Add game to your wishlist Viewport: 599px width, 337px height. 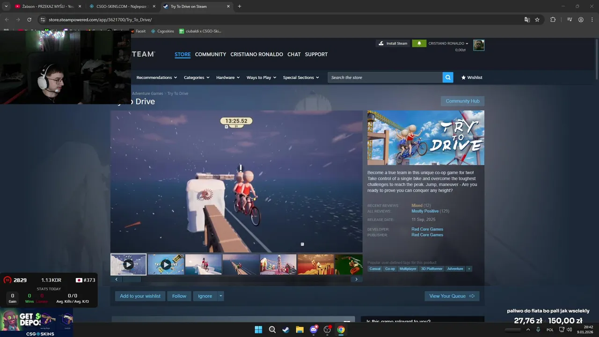click(x=140, y=296)
